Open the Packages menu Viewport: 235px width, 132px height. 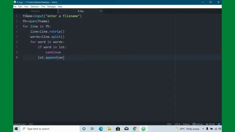click(x=51, y=7)
